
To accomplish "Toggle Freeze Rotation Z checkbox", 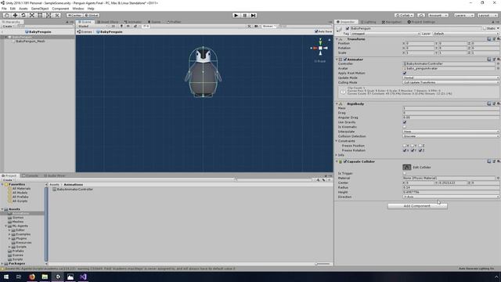I will (x=420, y=150).
